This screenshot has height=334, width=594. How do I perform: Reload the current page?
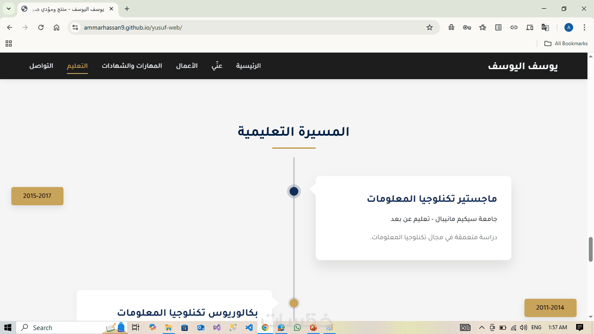click(x=41, y=27)
